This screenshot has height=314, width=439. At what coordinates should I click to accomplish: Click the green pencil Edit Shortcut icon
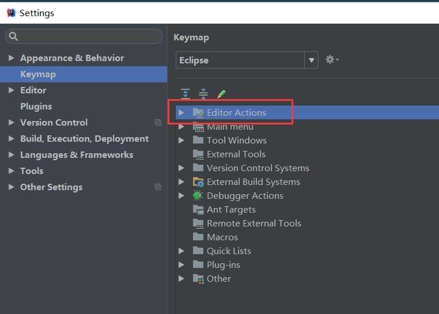(221, 94)
